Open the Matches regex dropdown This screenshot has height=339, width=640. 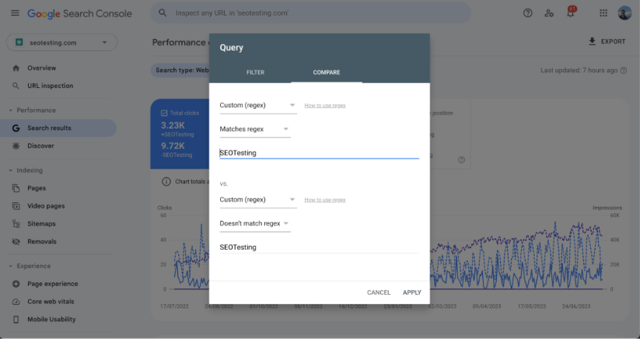pos(255,129)
